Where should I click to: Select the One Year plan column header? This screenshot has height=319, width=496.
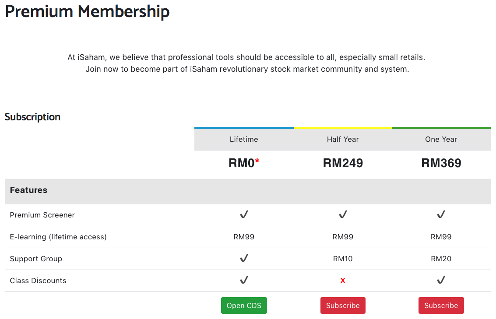[441, 139]
